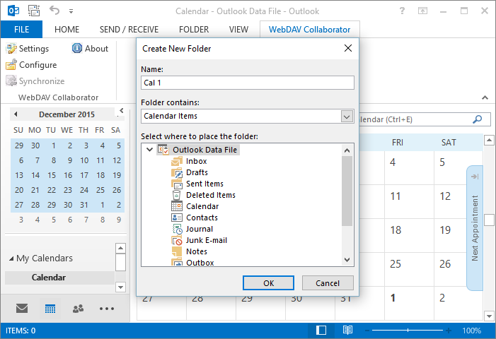Adjust the zoom slider handle
This screenshot has height=339, width=496.
coord(408,331)
